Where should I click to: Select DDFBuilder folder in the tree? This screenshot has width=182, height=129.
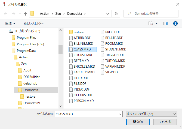[x=31, y=77]
